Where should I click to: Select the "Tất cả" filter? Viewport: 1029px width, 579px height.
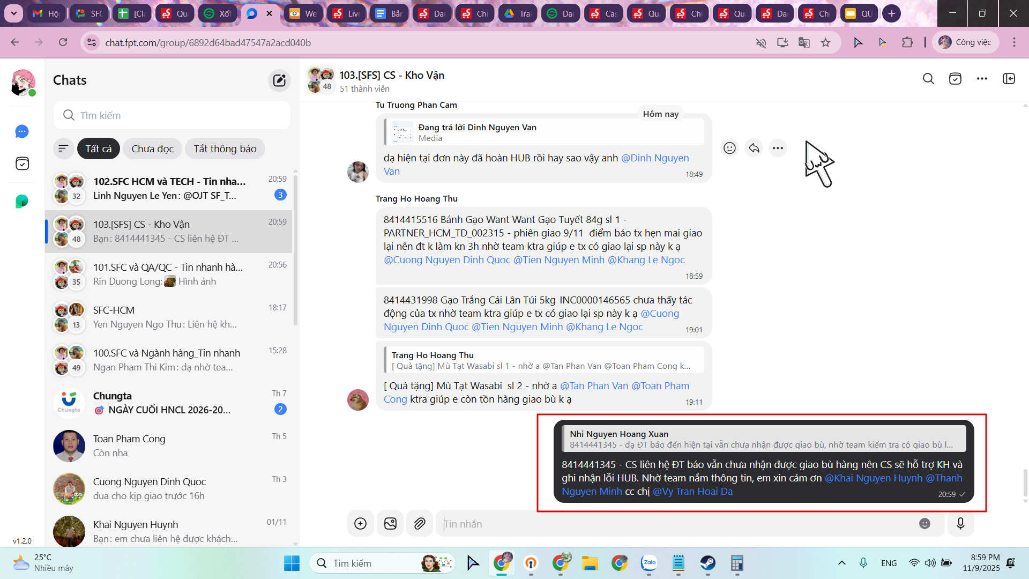click(99, 149)
